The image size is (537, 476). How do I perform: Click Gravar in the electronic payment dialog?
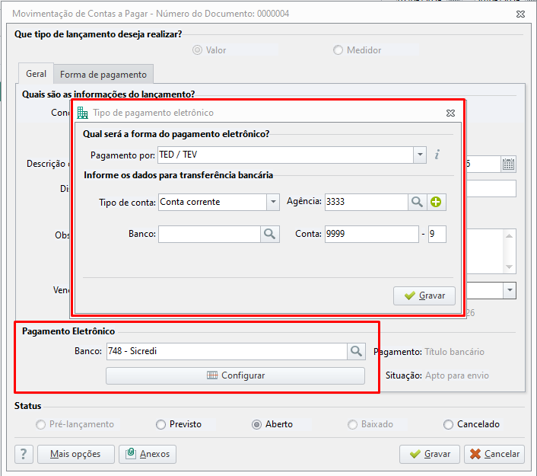click(424, 296)
